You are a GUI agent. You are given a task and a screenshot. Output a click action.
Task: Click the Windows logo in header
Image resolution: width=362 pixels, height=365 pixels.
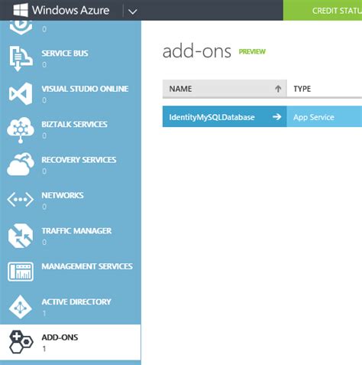21,10
